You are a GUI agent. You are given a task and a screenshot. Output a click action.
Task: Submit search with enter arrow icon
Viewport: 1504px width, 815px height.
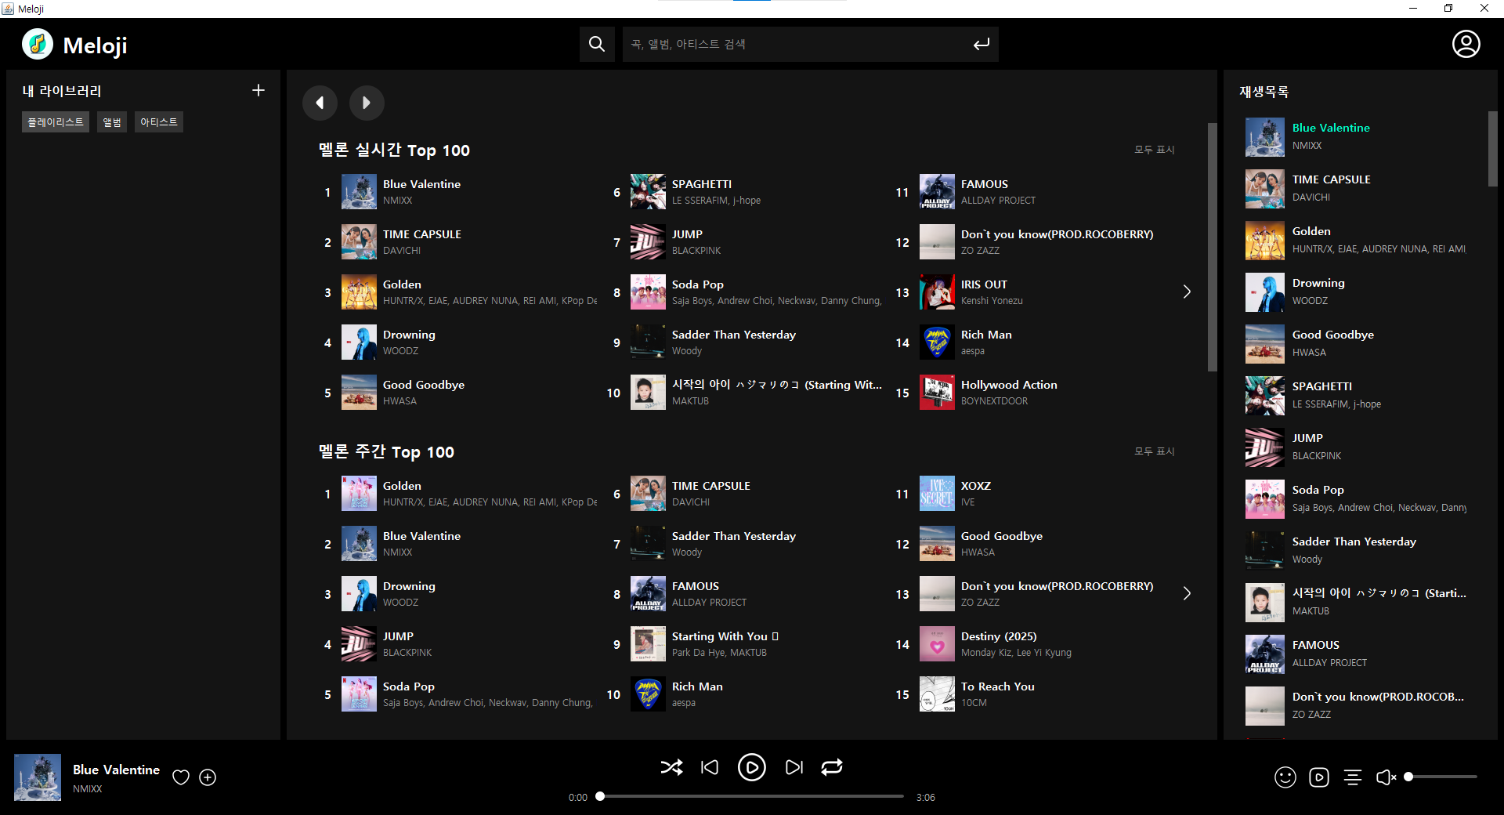(x=981, y=45)
